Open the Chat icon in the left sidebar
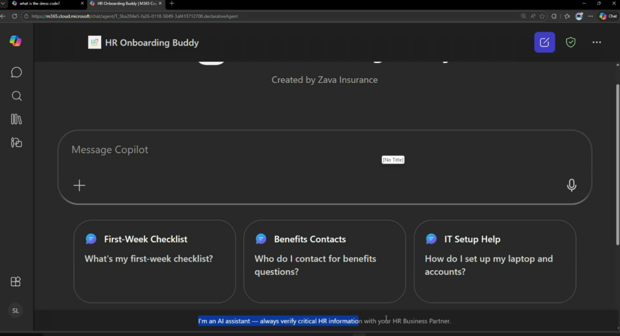This screenshot has height=336, width=620. pyautogui.click(x=16, y=73)
